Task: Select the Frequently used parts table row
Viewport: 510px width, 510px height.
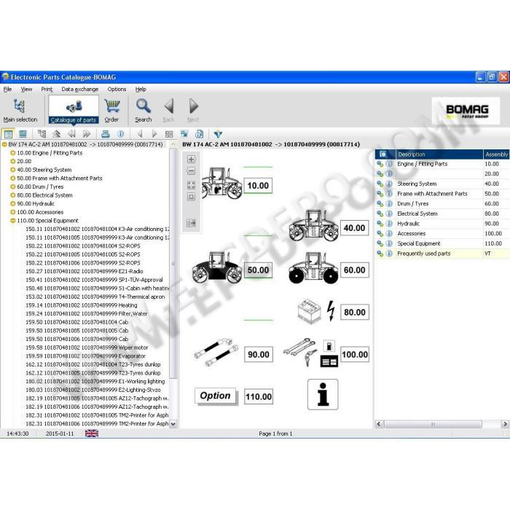Action: point(442,254)
